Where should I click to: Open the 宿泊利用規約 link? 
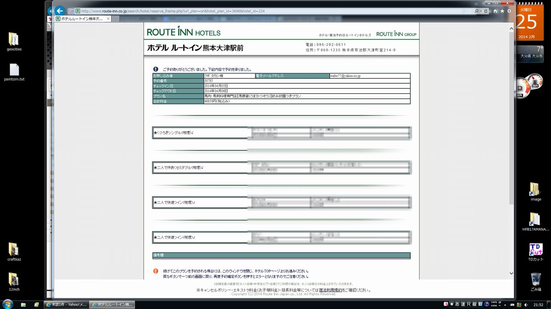pos(331,290)
